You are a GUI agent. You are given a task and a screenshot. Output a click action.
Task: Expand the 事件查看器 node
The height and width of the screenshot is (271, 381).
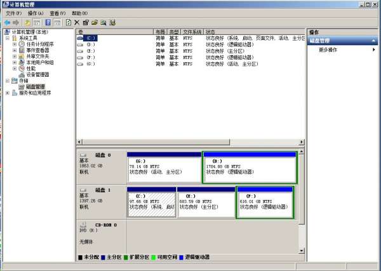pyautogui.click(x=15, y=50)
